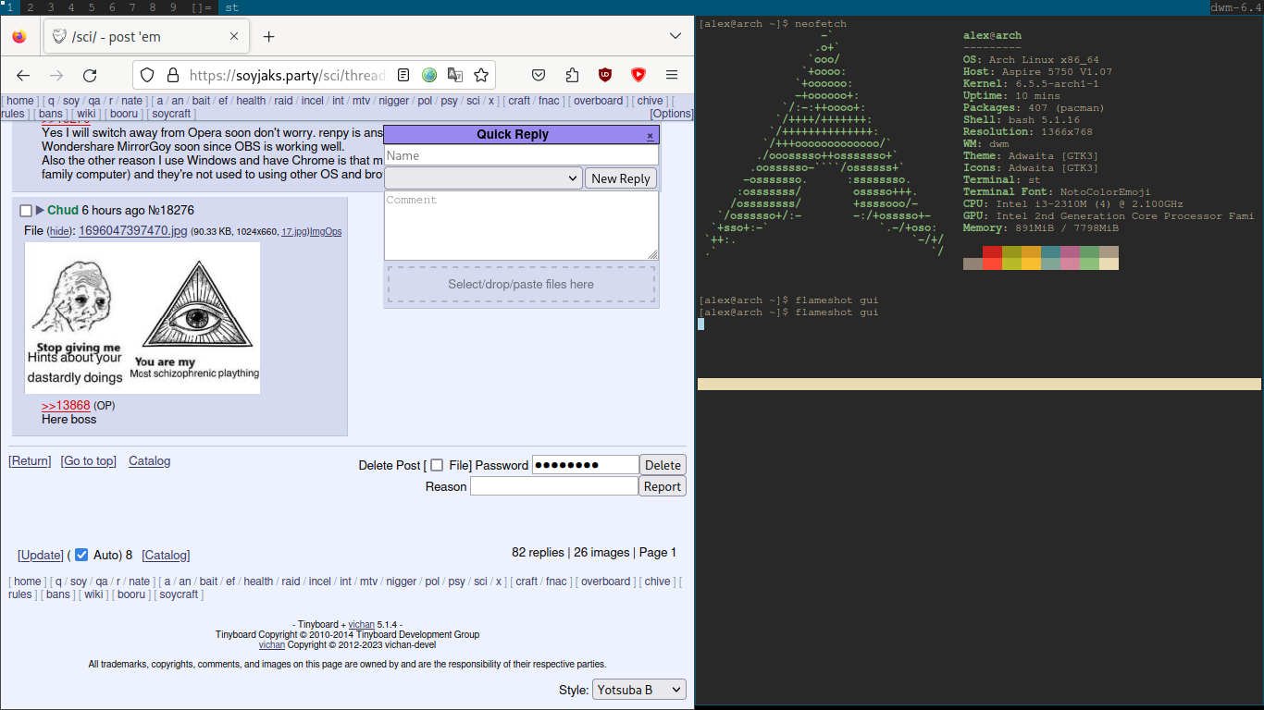Click 'Select/drop/paste files here' upload area

pos(521,284)
